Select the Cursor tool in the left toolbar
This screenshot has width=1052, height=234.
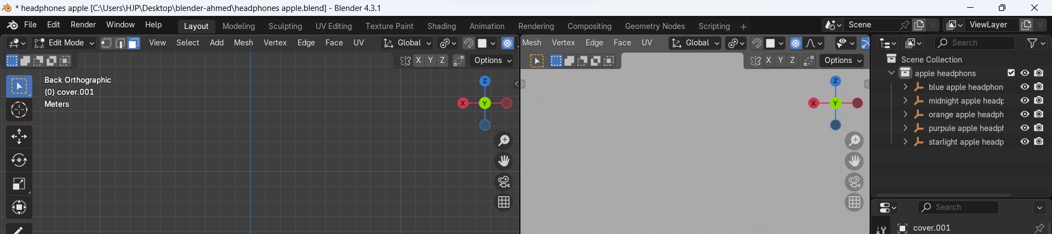click(x=19, y=110)
